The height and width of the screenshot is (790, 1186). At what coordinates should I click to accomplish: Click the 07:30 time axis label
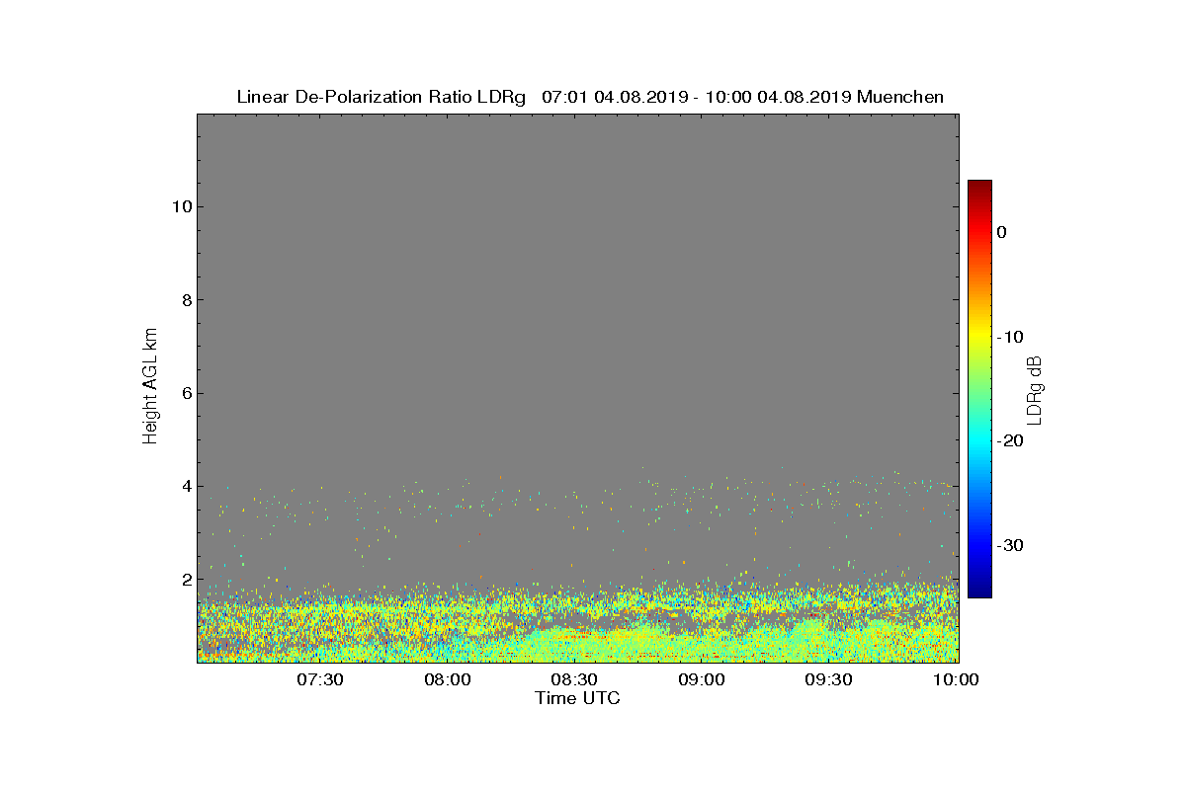[320, 679]
